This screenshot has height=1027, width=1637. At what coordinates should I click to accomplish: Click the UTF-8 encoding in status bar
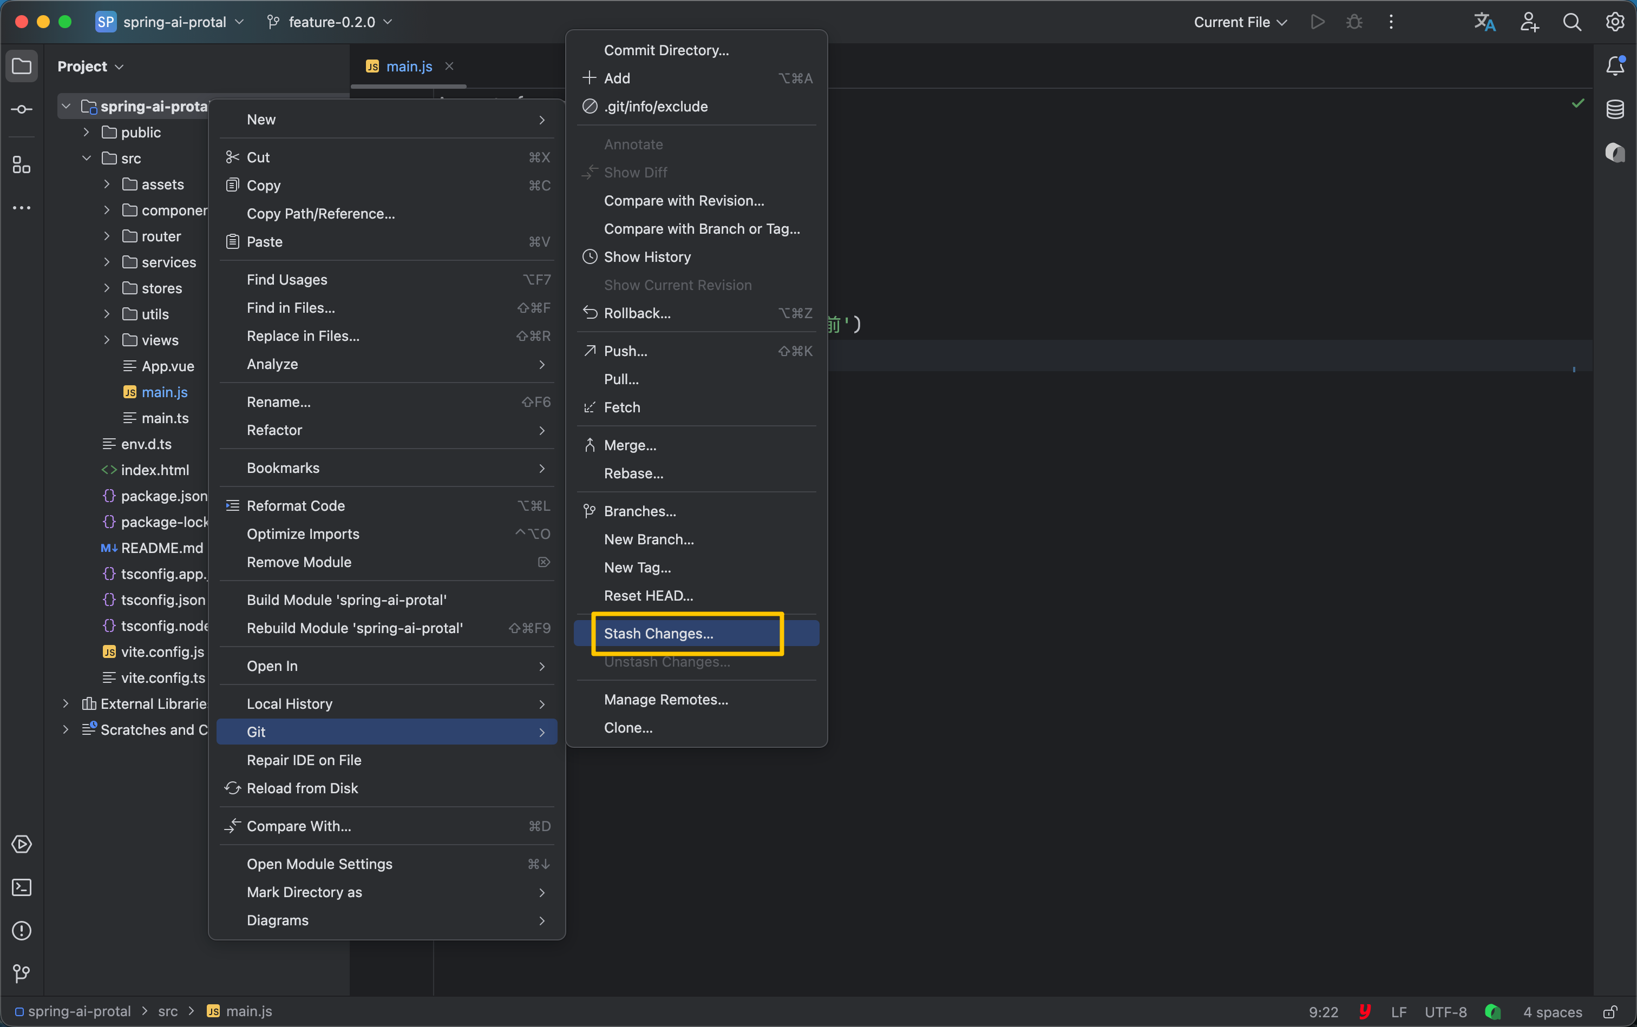point(1445,1012)
